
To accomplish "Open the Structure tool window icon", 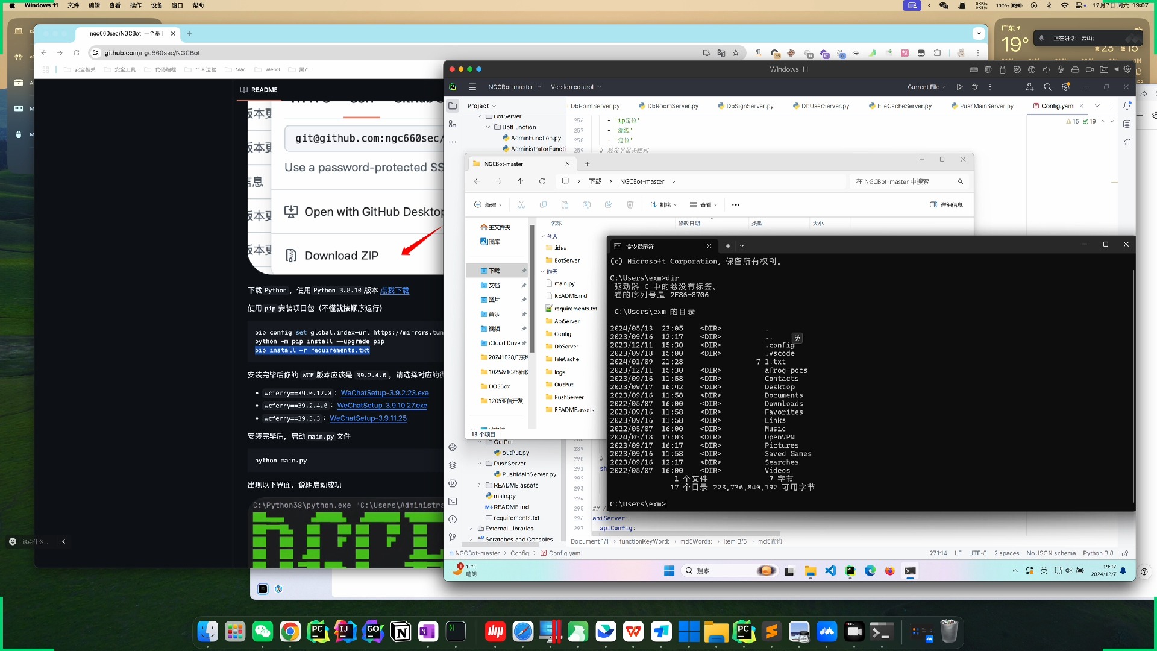I will click(453, 124).
